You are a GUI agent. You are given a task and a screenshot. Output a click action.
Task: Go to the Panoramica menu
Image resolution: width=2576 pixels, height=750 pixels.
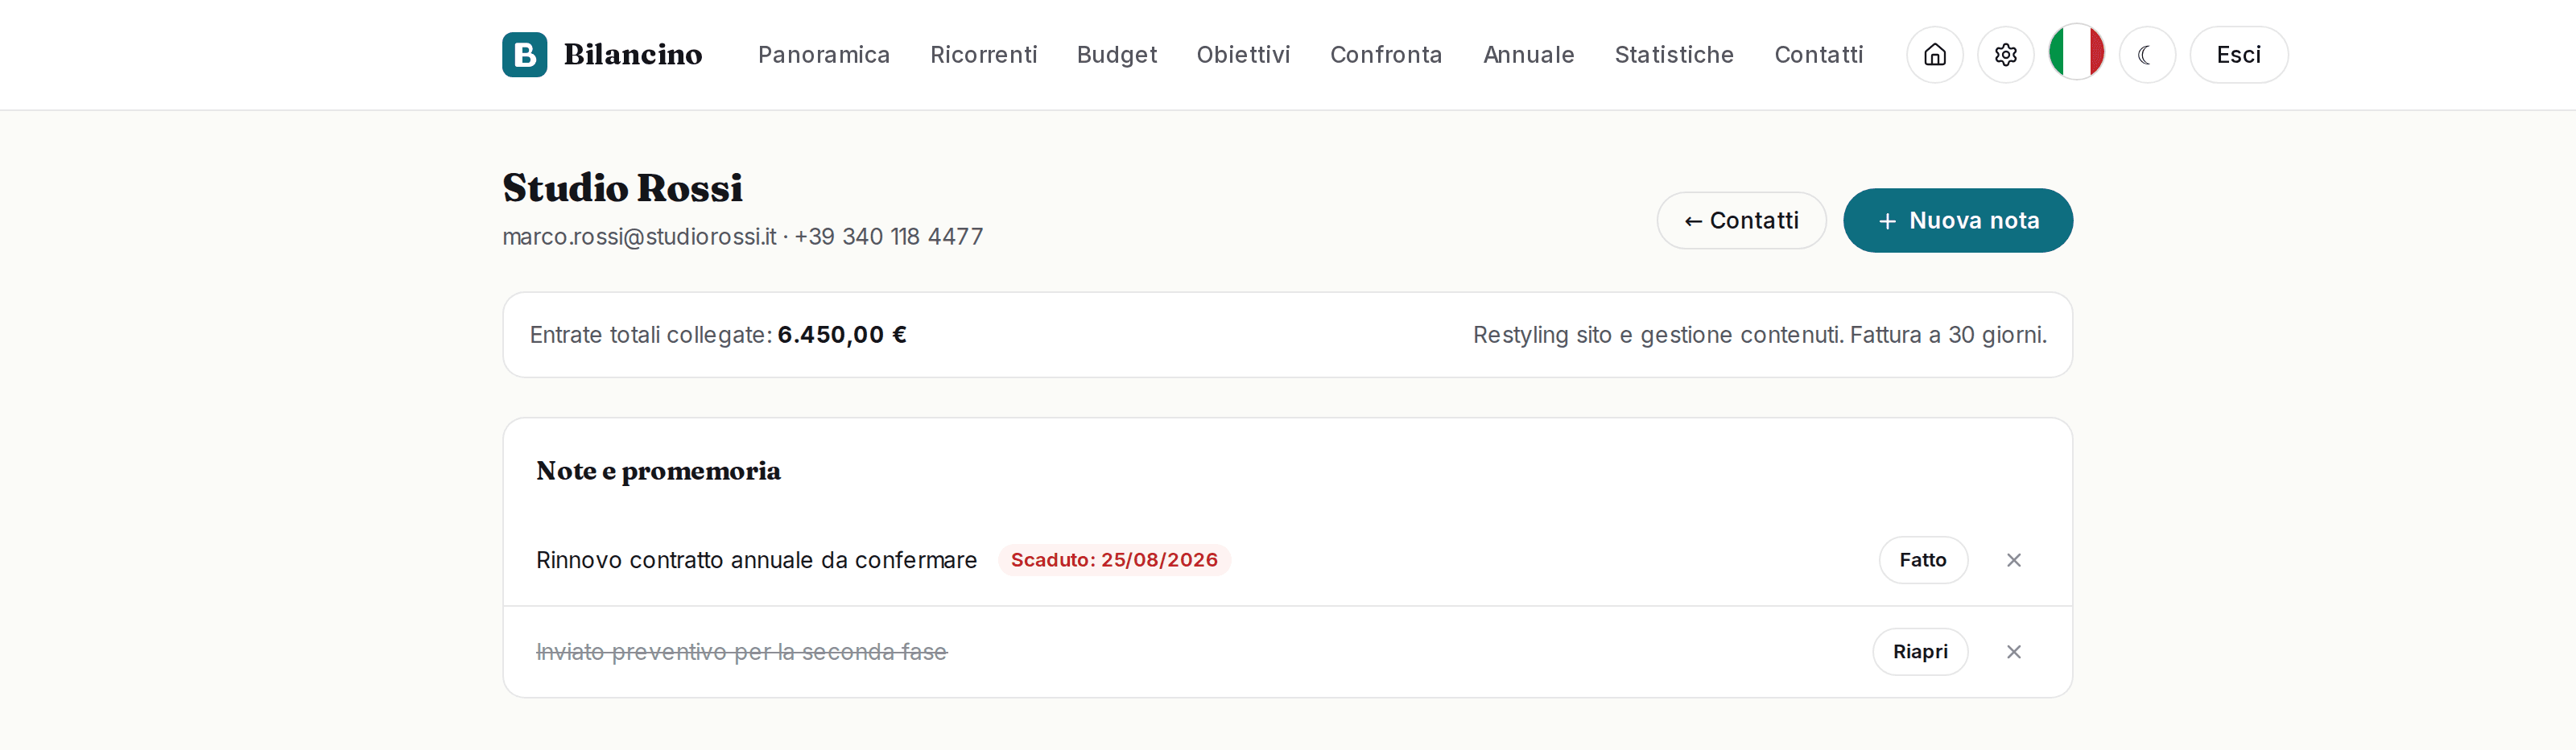point(823,55)
